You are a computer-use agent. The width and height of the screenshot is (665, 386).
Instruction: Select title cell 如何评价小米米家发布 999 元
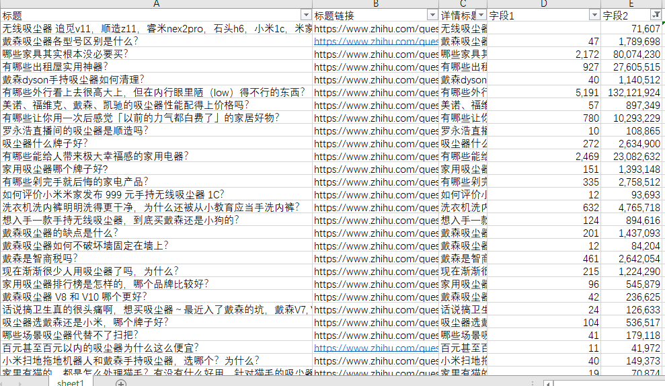click(x=156, y=195)
